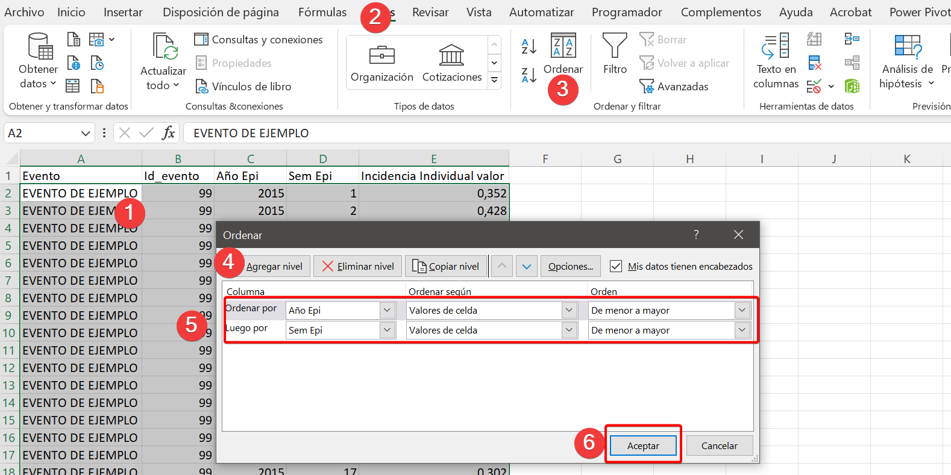The width and height of the screenshot is (951, 475).
Task: Click the Incidencia Individual valor header cell
Action: [x=433, y=176]
